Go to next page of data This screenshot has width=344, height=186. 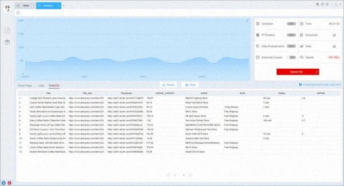coord(190,175)
